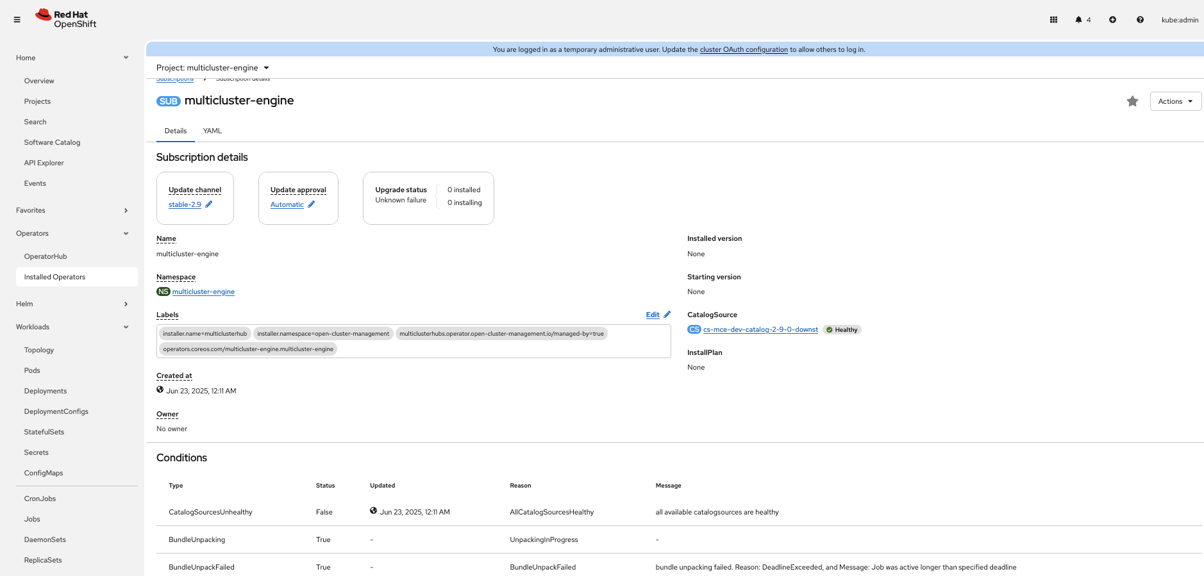Click the Edit labels link
The height and width of the screenshot is (576, 1204).
[x=653, y=315]
